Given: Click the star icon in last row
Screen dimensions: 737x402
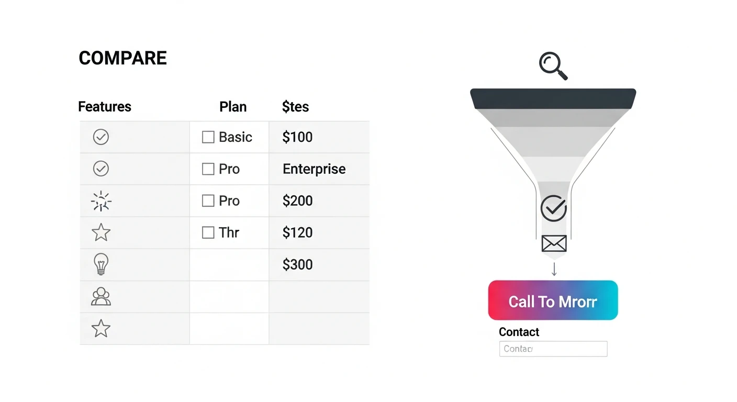Looking at the screenshot, I should click(101, 329).
